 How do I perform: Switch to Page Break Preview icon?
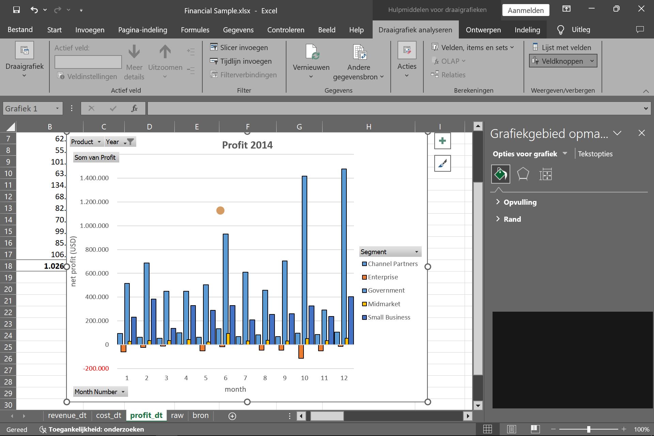tap(535, 429)
